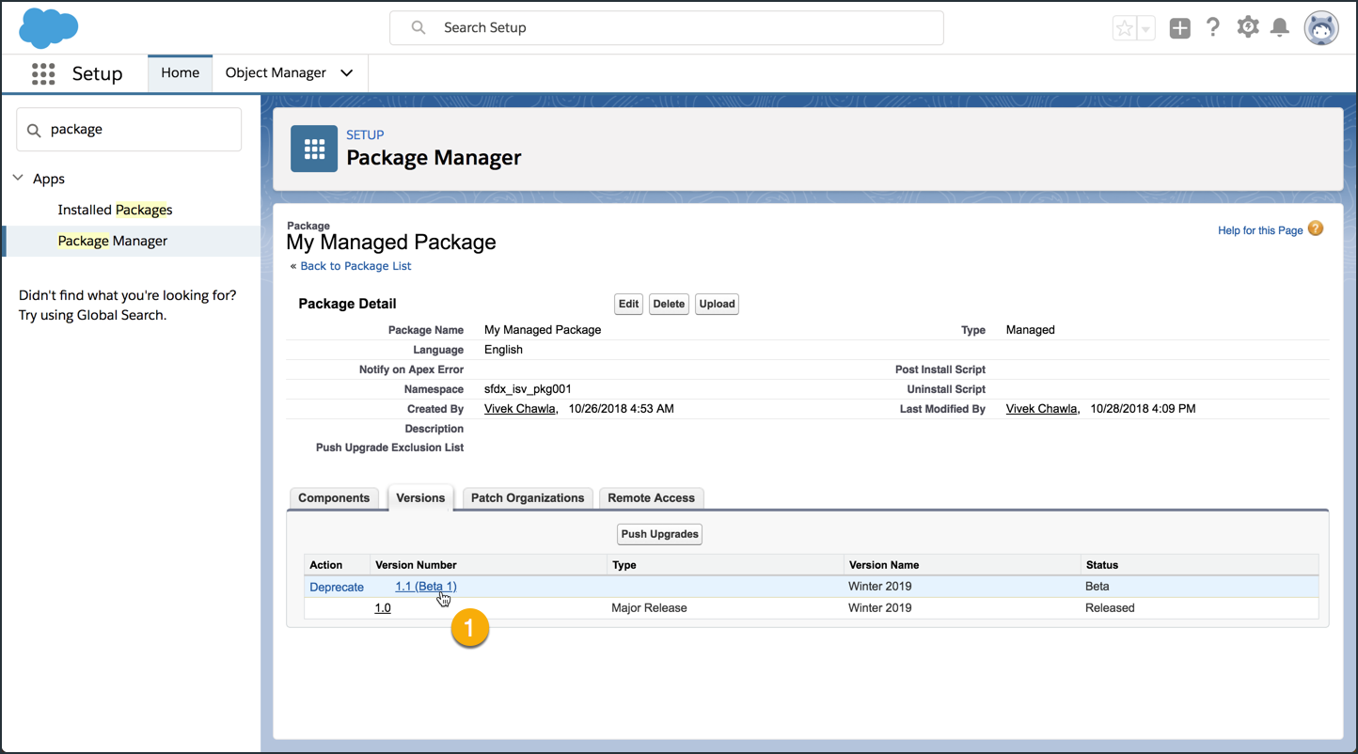Image resolution: width=1358 pixels, height=754 pixels.
Task: Open the Object Manager tab dropdown chevron
Action: (x=347, y=73)
